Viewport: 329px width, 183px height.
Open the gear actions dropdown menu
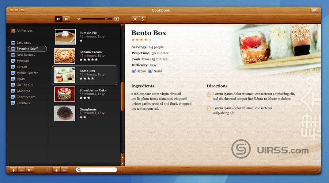(30, 170)
